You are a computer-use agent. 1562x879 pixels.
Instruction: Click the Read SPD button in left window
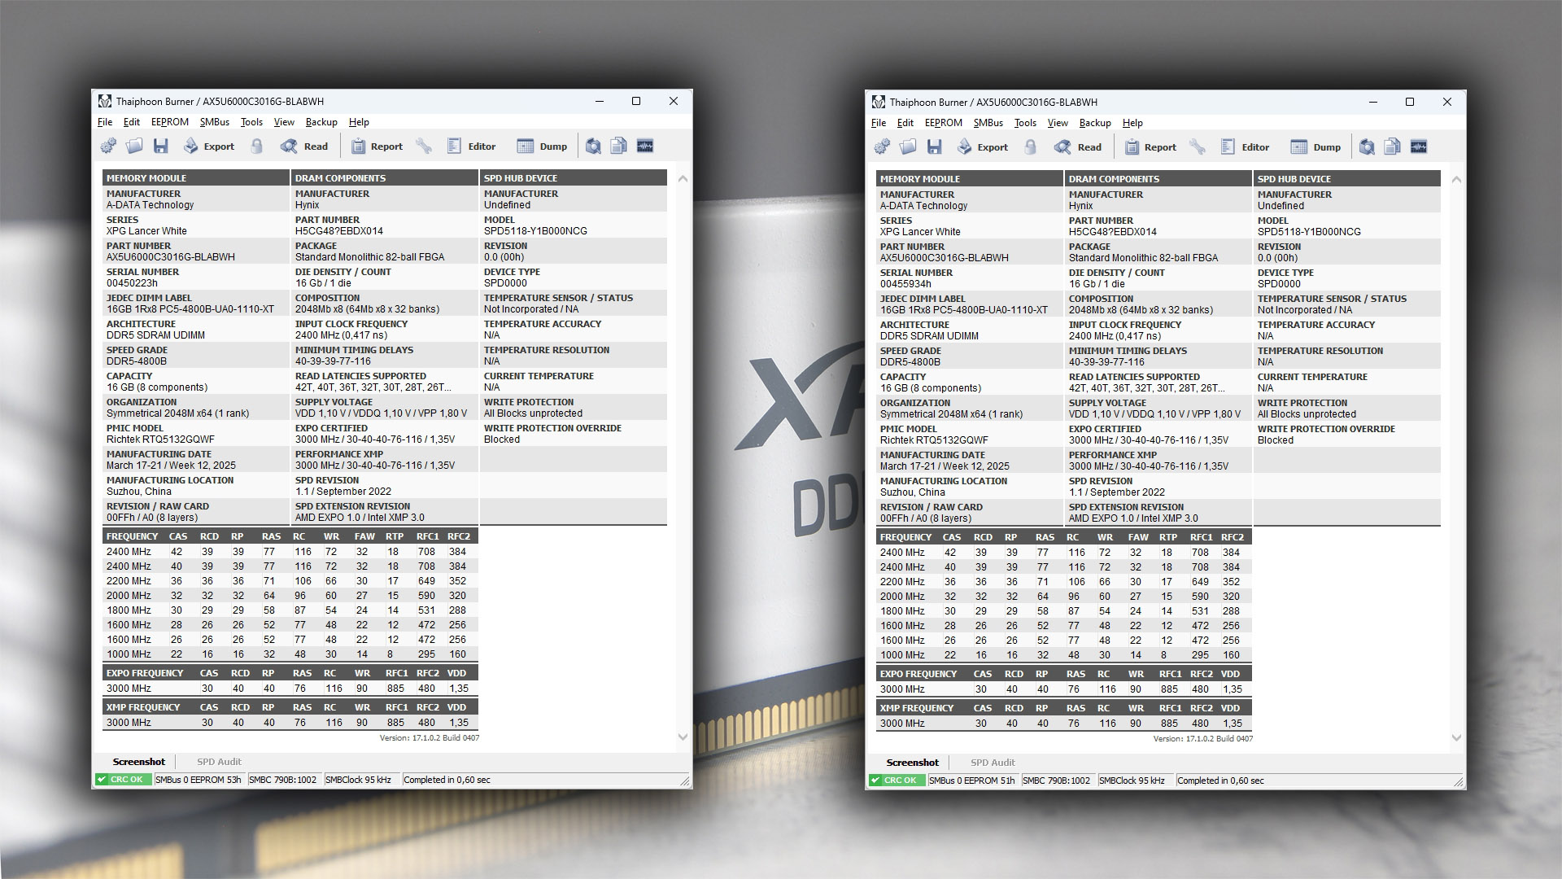pyautogui.click(x=305, y=146)
